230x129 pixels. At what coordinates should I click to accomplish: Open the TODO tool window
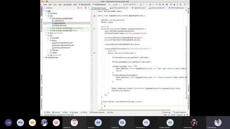coord(47,112)
